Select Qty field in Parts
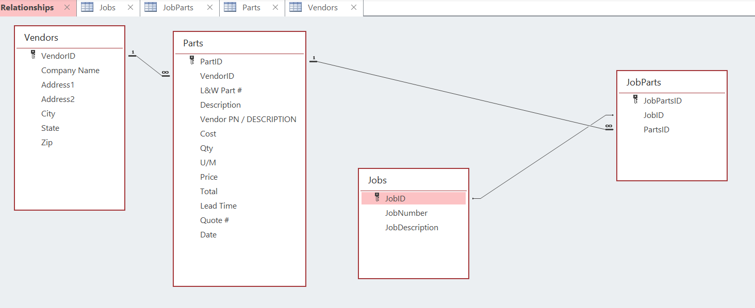The image size is (755, 308). 206,148
